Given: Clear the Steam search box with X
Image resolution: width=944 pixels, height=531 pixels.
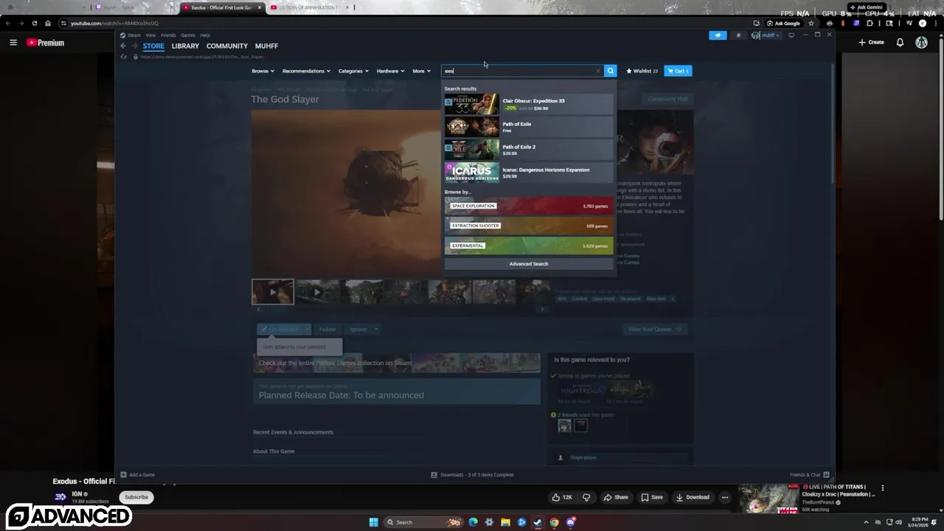Looking at the screenshot, I should click(598, 71).
